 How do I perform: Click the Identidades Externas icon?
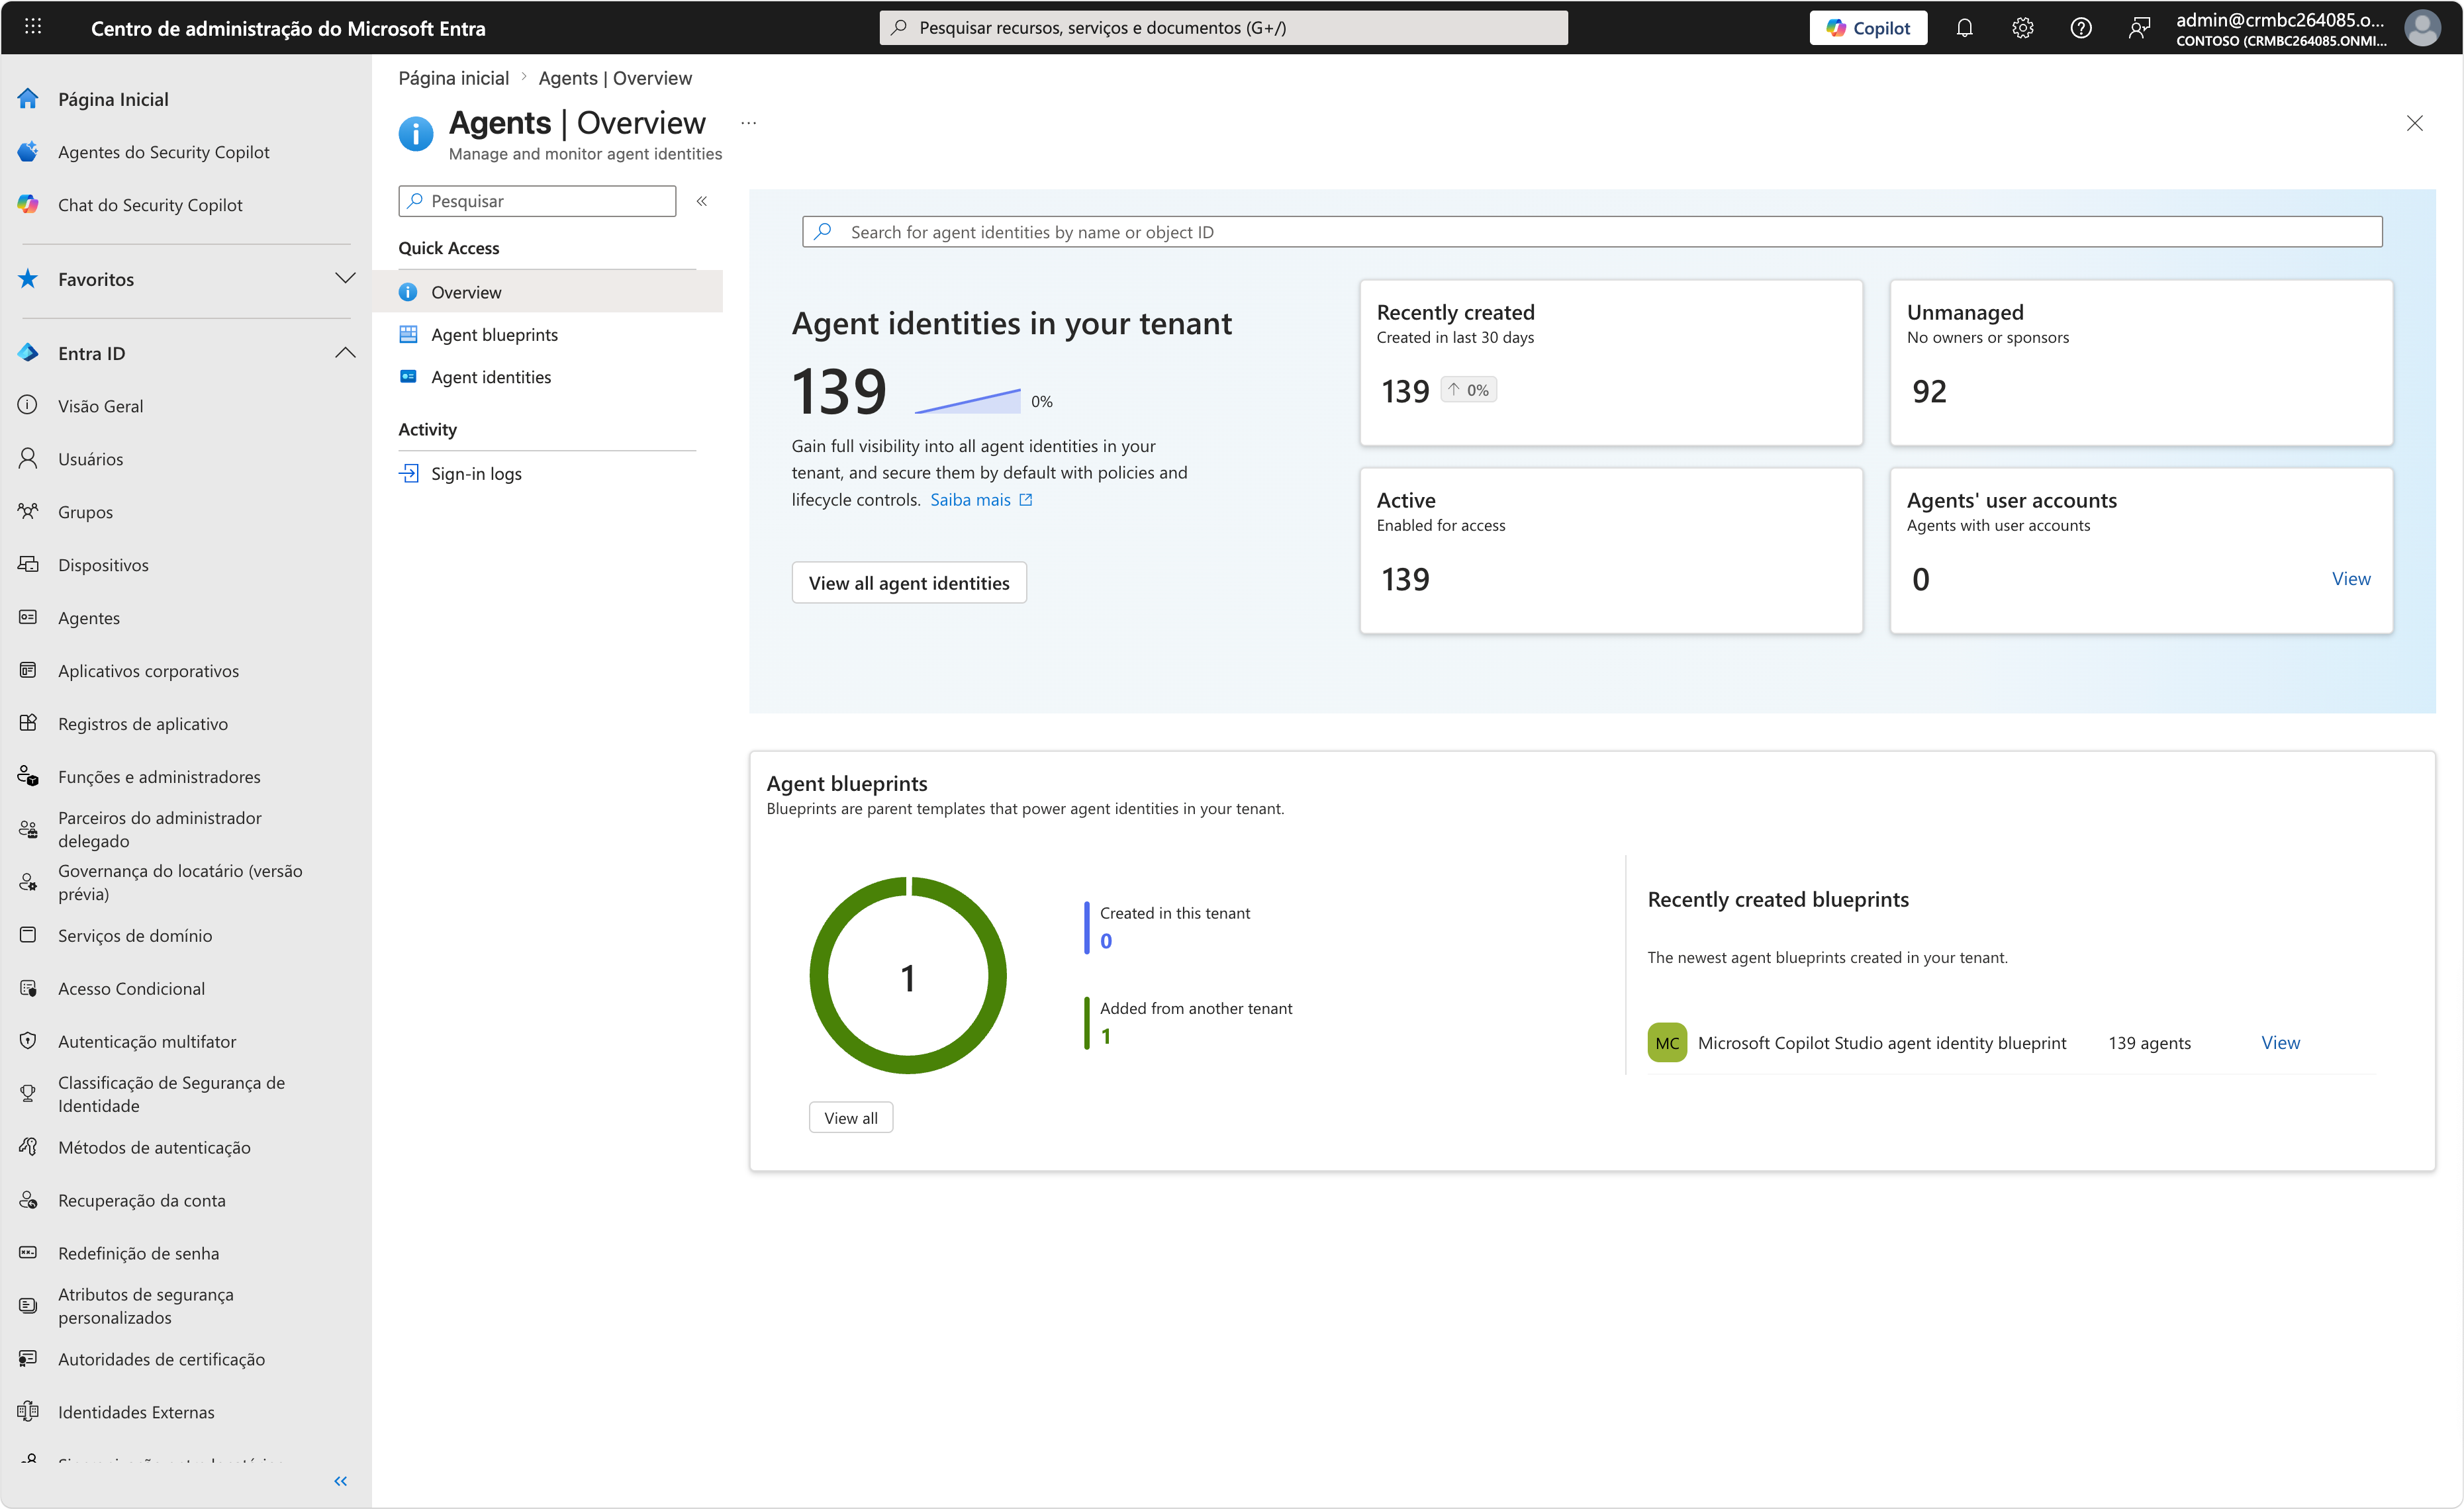click(28, 1412)
